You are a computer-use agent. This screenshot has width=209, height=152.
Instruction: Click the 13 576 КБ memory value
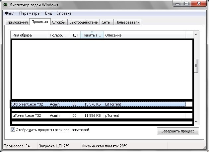click(x=93, y=104)
